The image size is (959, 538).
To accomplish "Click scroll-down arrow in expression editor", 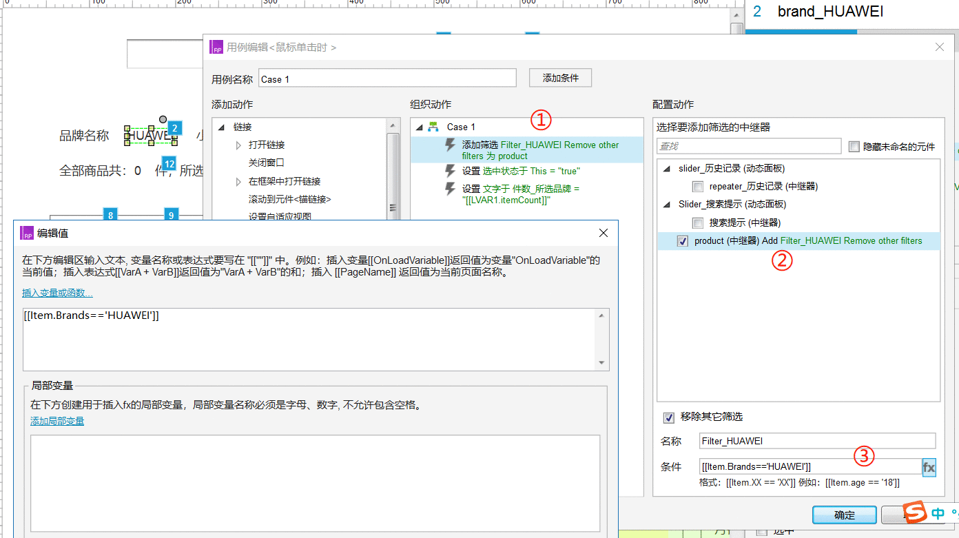I will point(603,363).
